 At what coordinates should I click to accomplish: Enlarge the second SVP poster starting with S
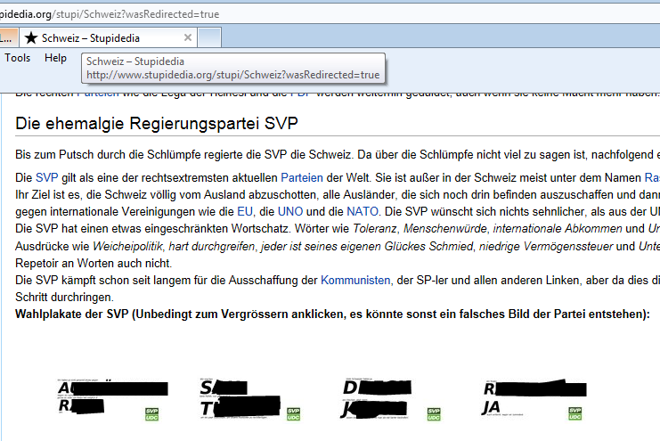point(250,399)
